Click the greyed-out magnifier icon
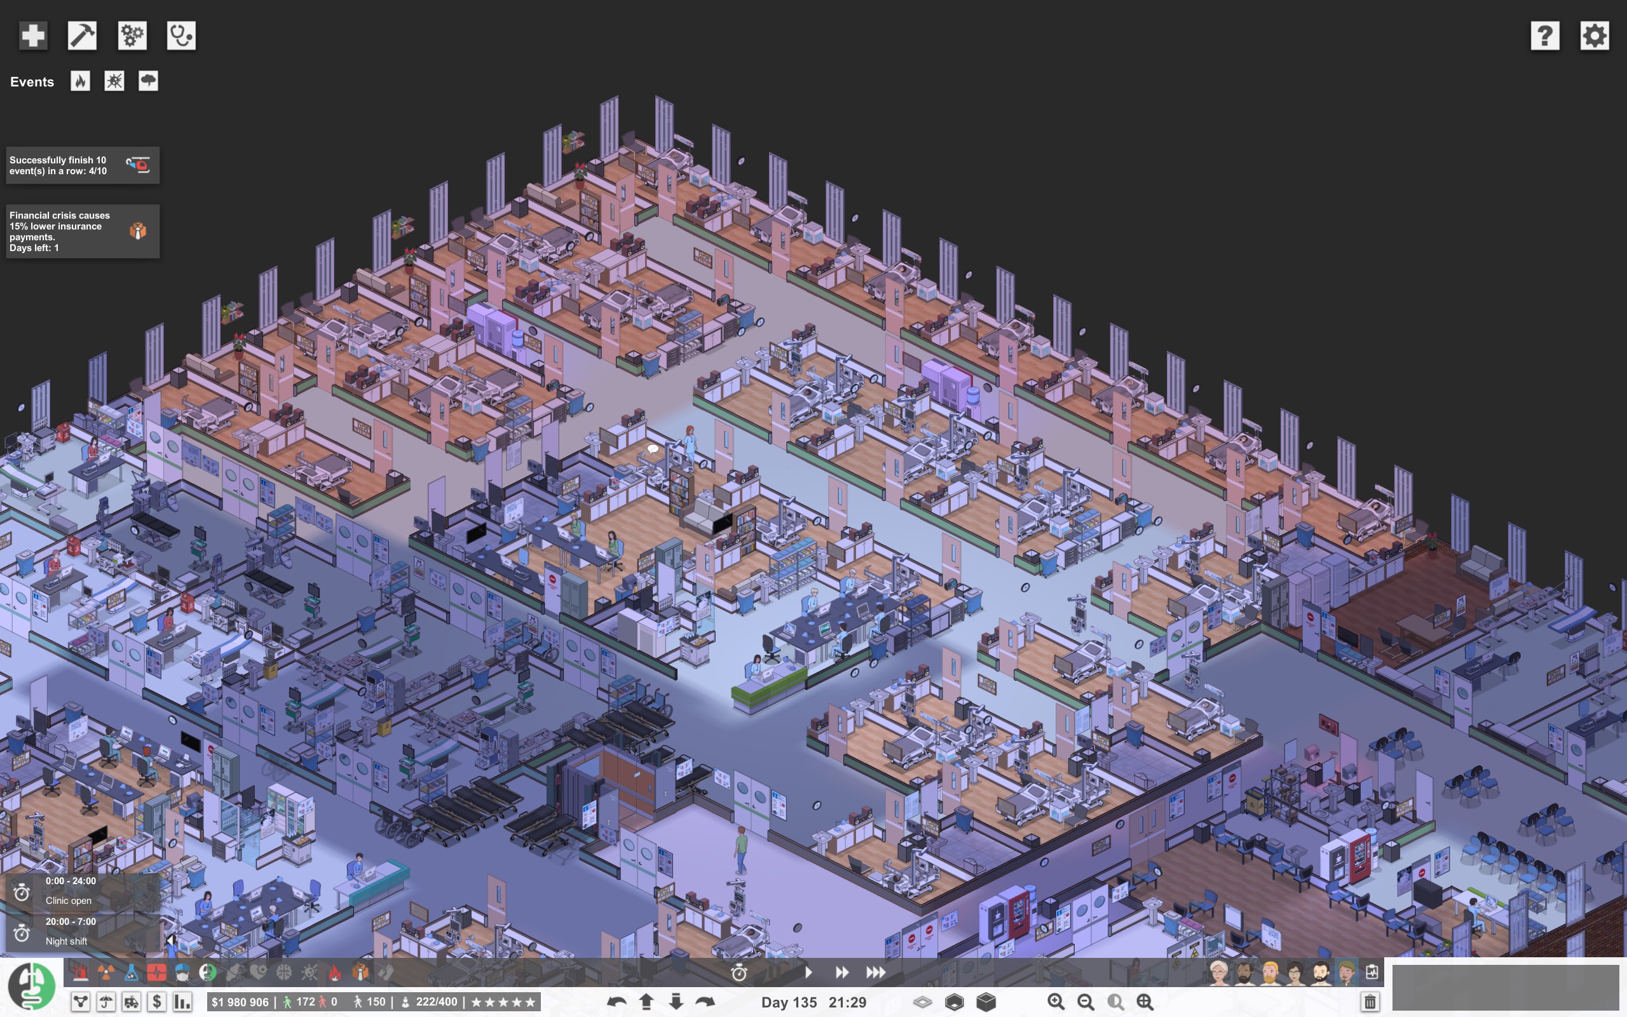This screenshot has width=1627, height=1017. 1115,1002
